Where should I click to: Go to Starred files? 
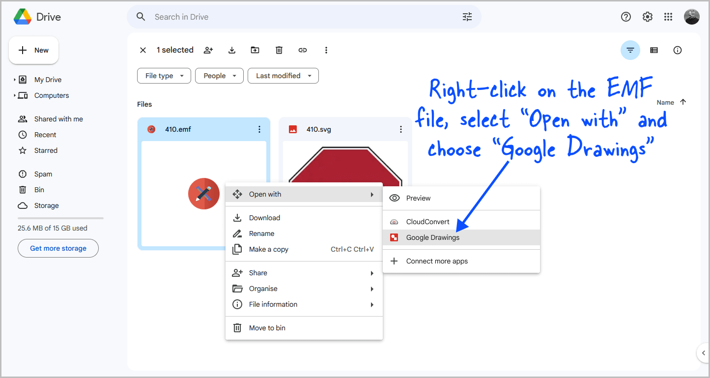coord(46,150)
